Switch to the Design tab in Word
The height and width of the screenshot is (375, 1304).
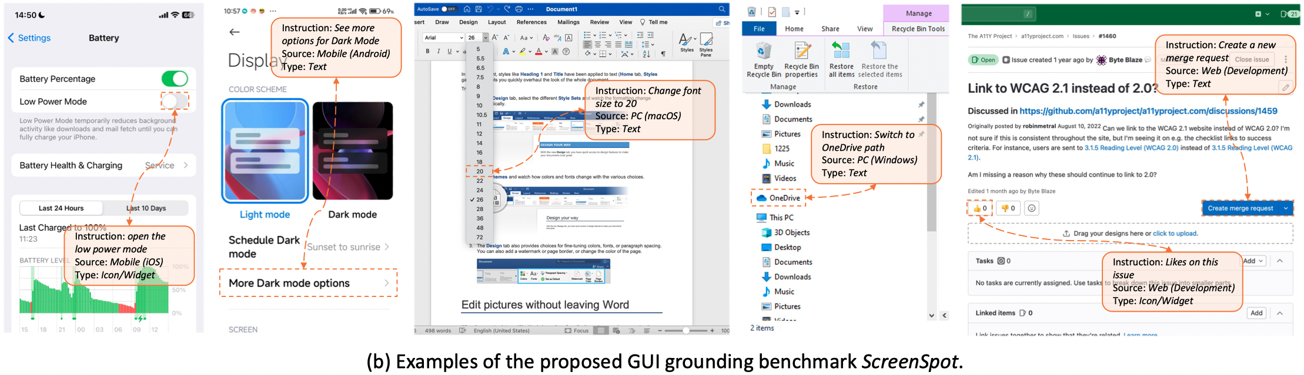pyautogui.click(x=469, y=22)
